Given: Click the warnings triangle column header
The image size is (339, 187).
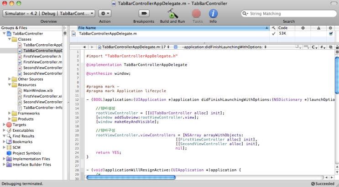Looking at the screenshot, I should [318, 28].
